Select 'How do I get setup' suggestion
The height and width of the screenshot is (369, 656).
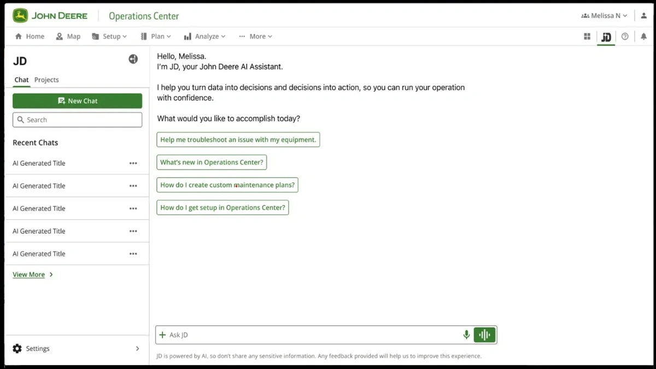coord(222,208)
